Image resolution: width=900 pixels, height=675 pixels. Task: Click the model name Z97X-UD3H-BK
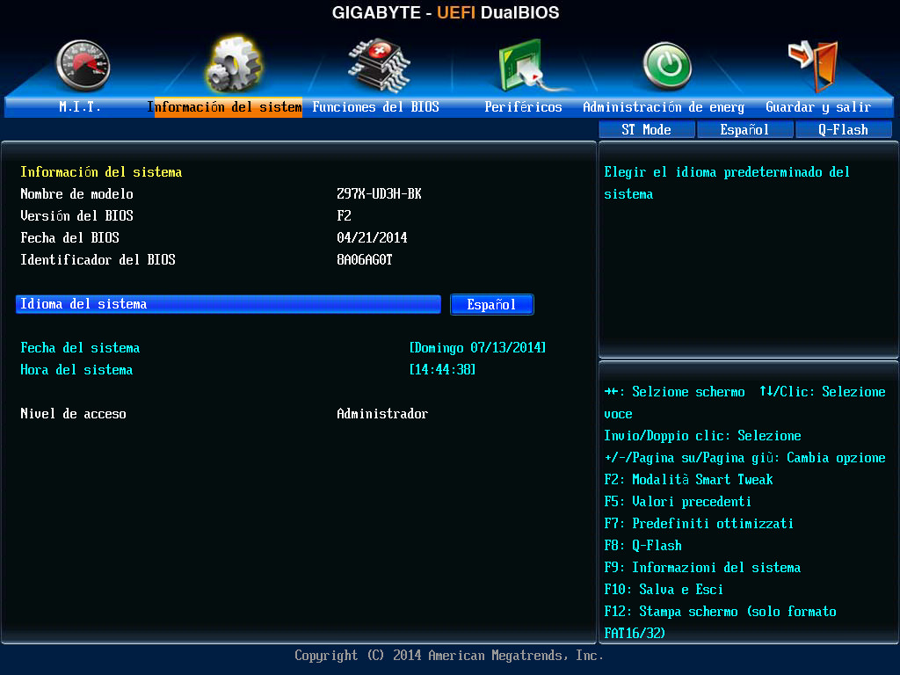pos(379,194)
